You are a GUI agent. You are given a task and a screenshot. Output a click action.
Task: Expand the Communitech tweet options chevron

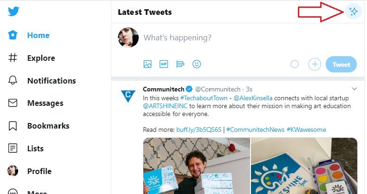click(354, 89)
